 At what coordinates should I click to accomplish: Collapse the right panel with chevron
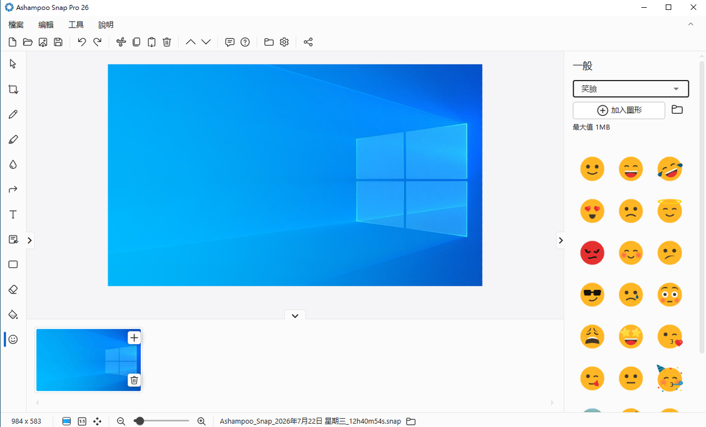pos(560,240)
